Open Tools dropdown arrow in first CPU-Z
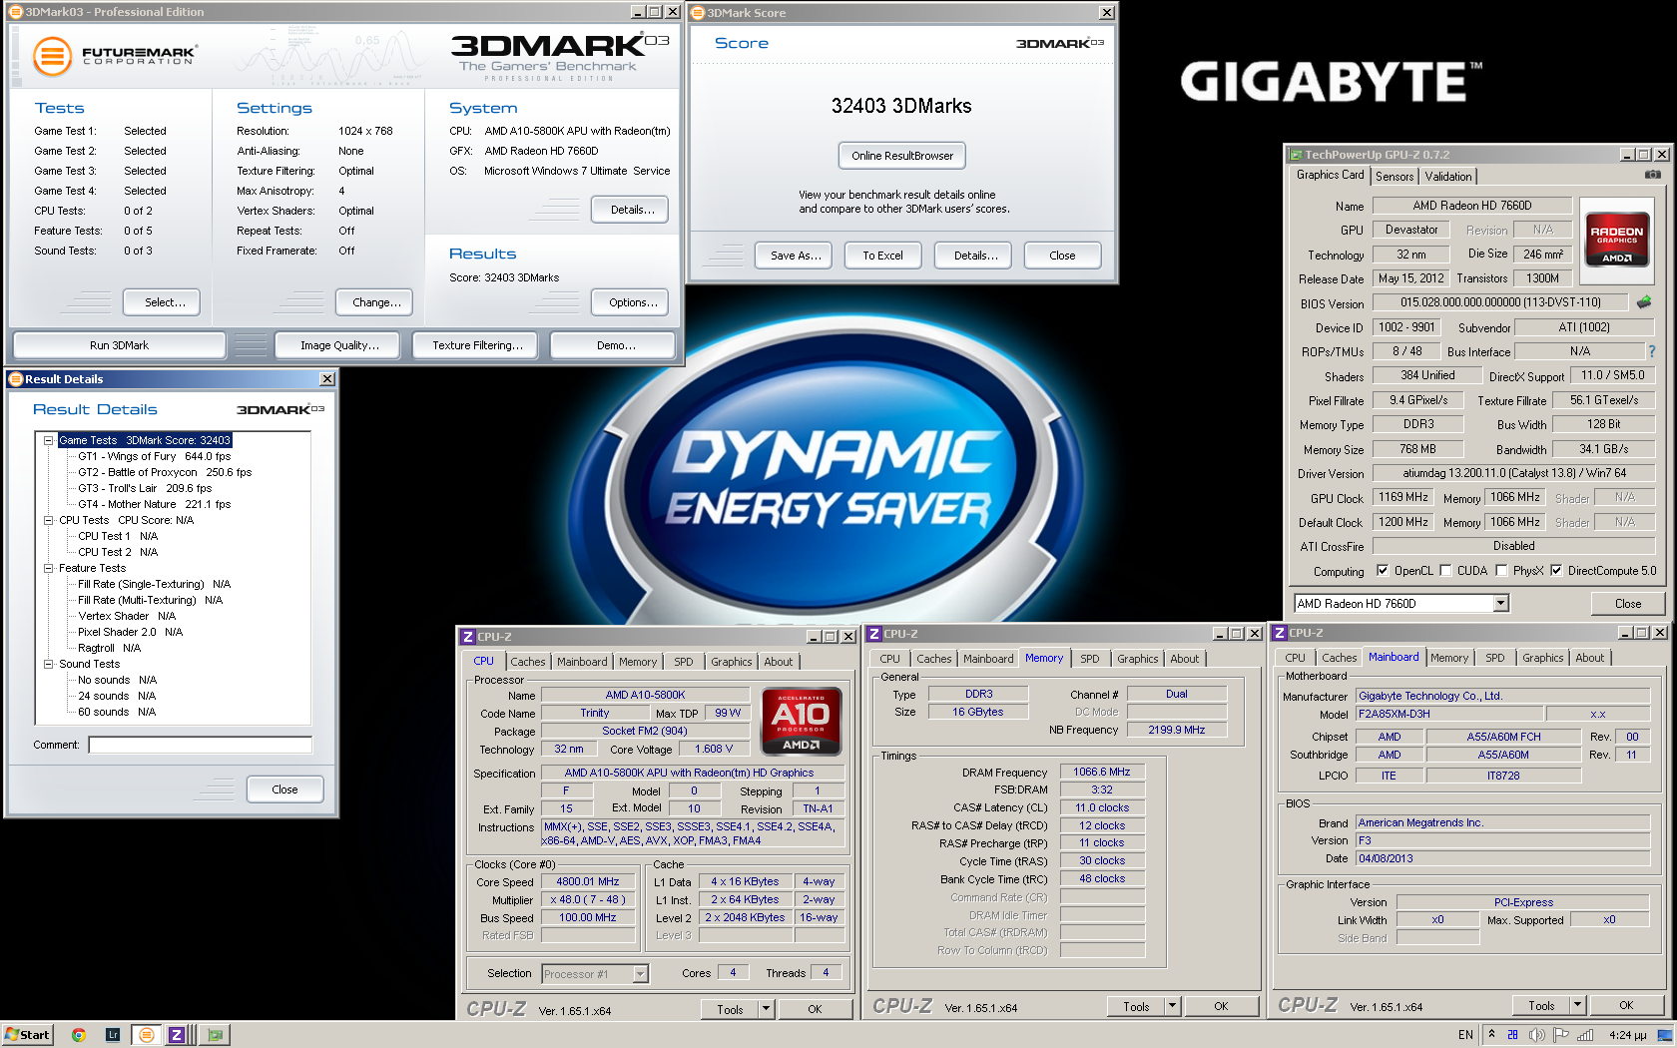This screenshot has height=1048, width=1677. click(x=767, y=1009)
